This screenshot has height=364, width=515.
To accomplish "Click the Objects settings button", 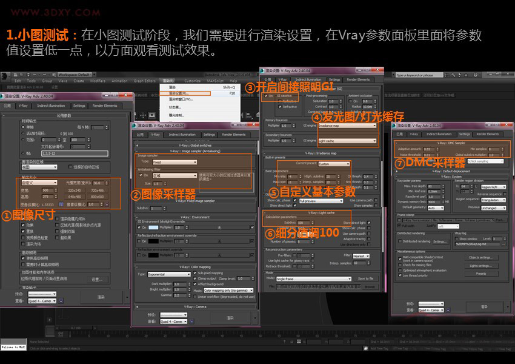I will click(481, 257).
